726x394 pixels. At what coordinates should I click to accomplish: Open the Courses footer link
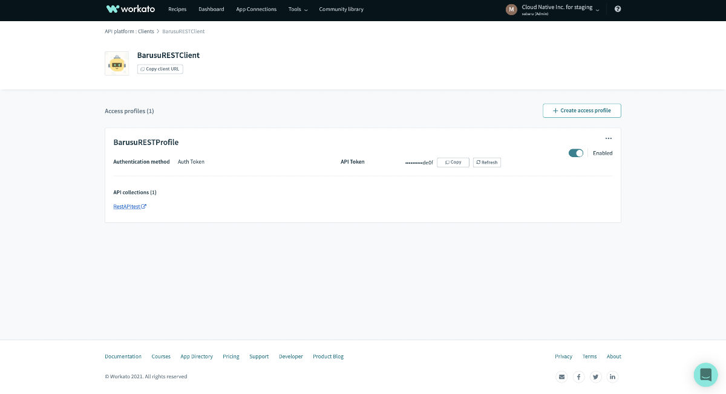161,357
